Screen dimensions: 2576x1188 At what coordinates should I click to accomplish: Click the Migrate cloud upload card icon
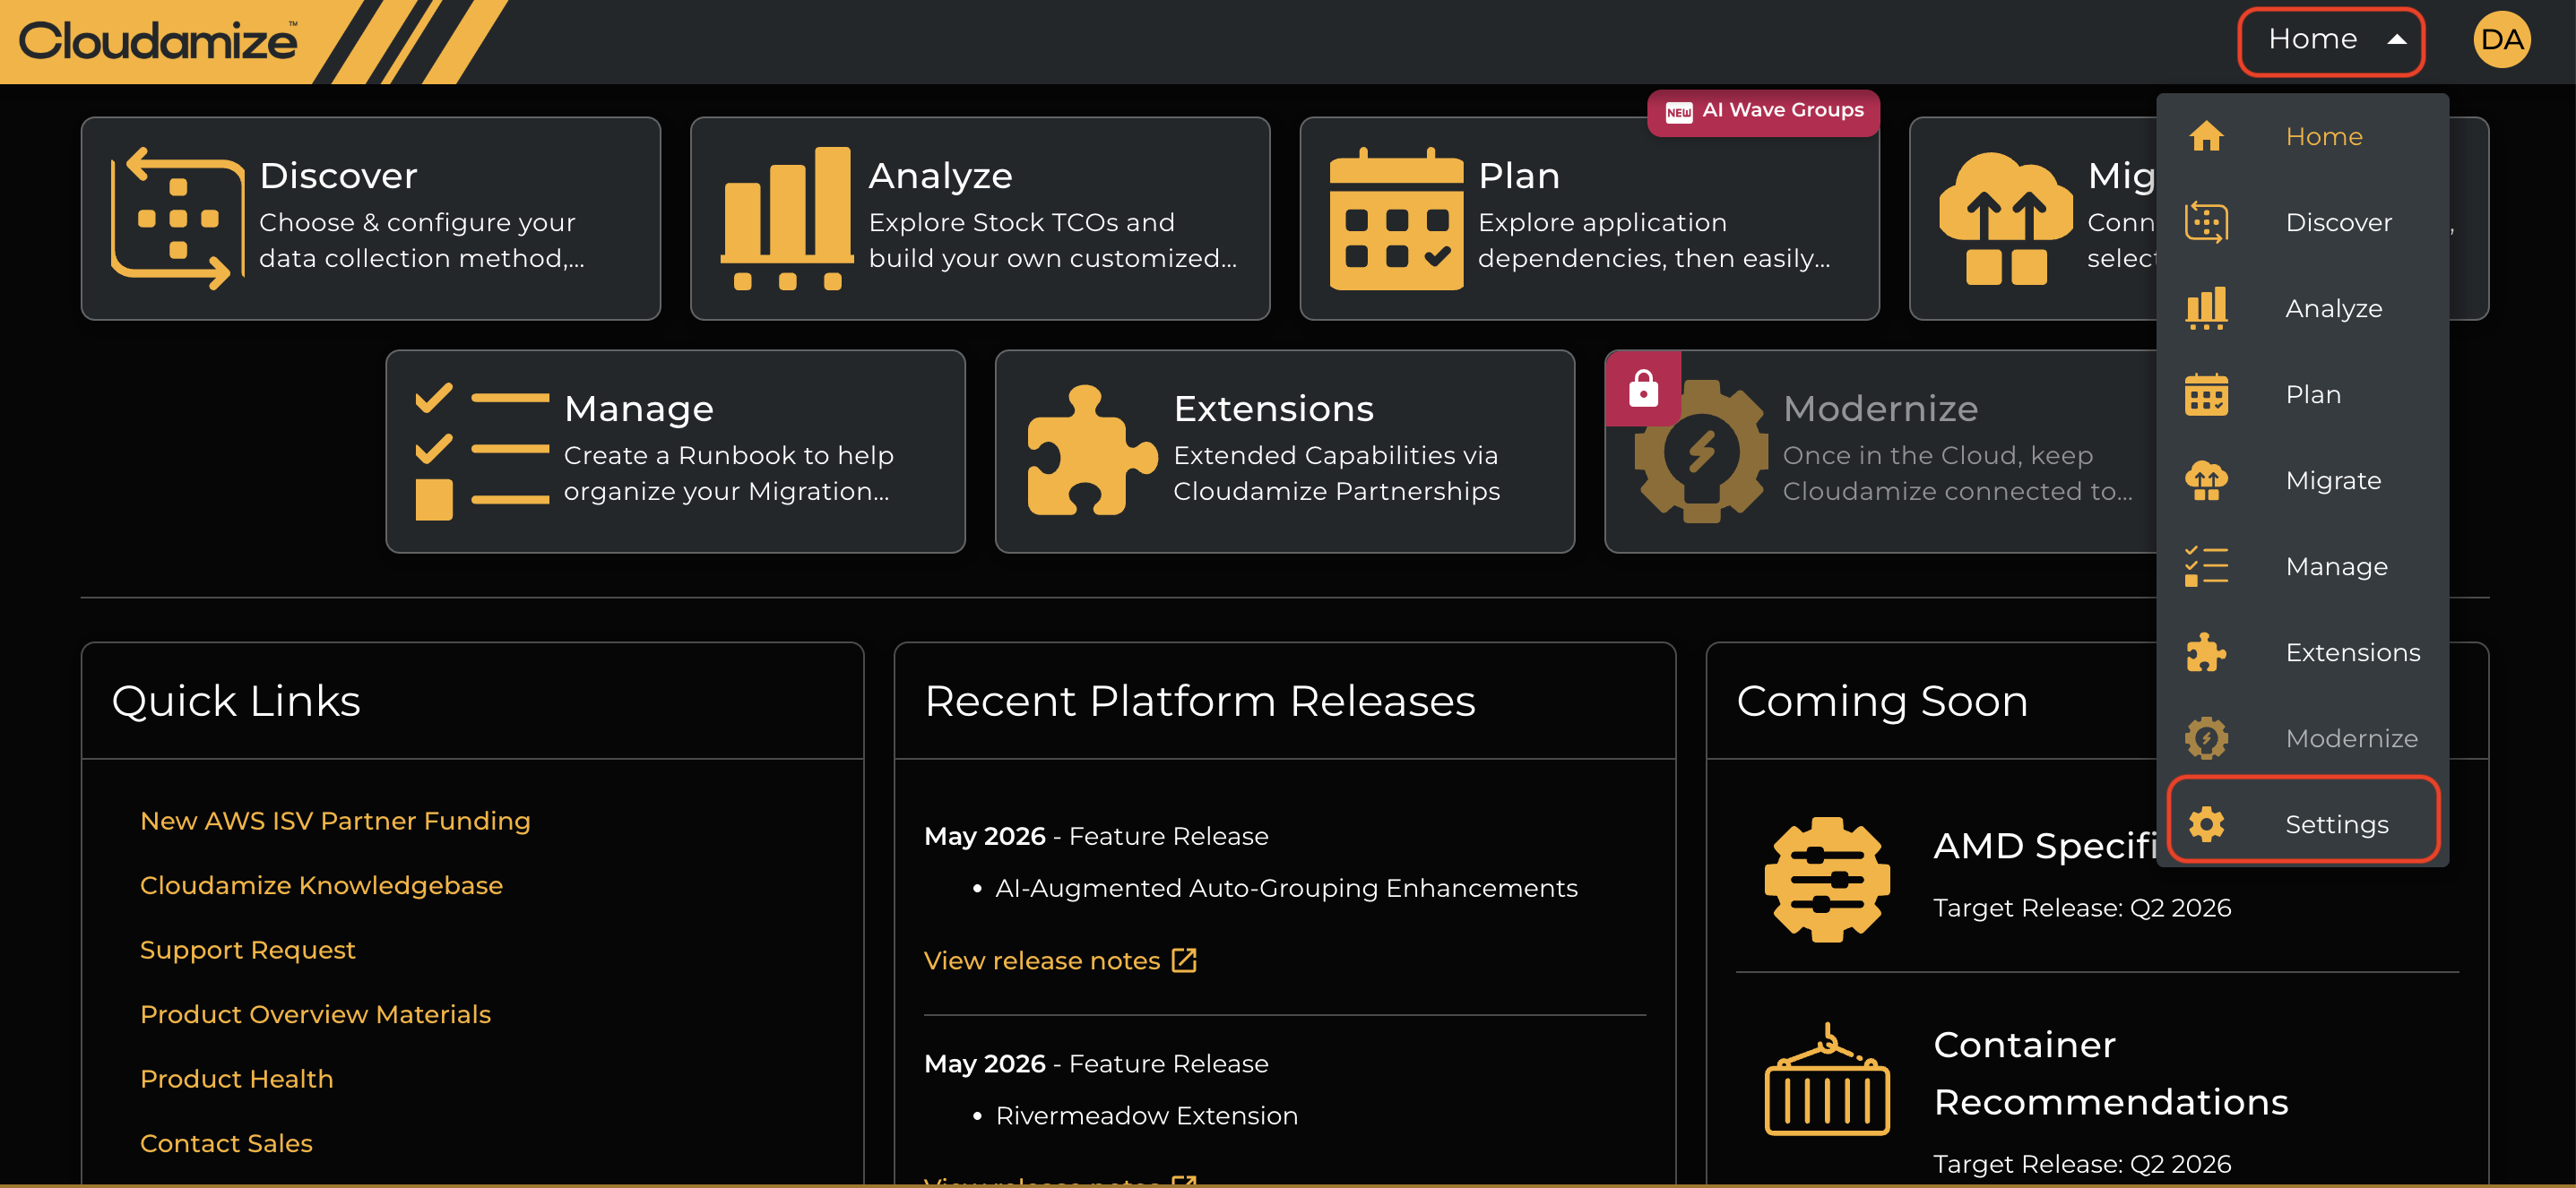point(2005,218)
